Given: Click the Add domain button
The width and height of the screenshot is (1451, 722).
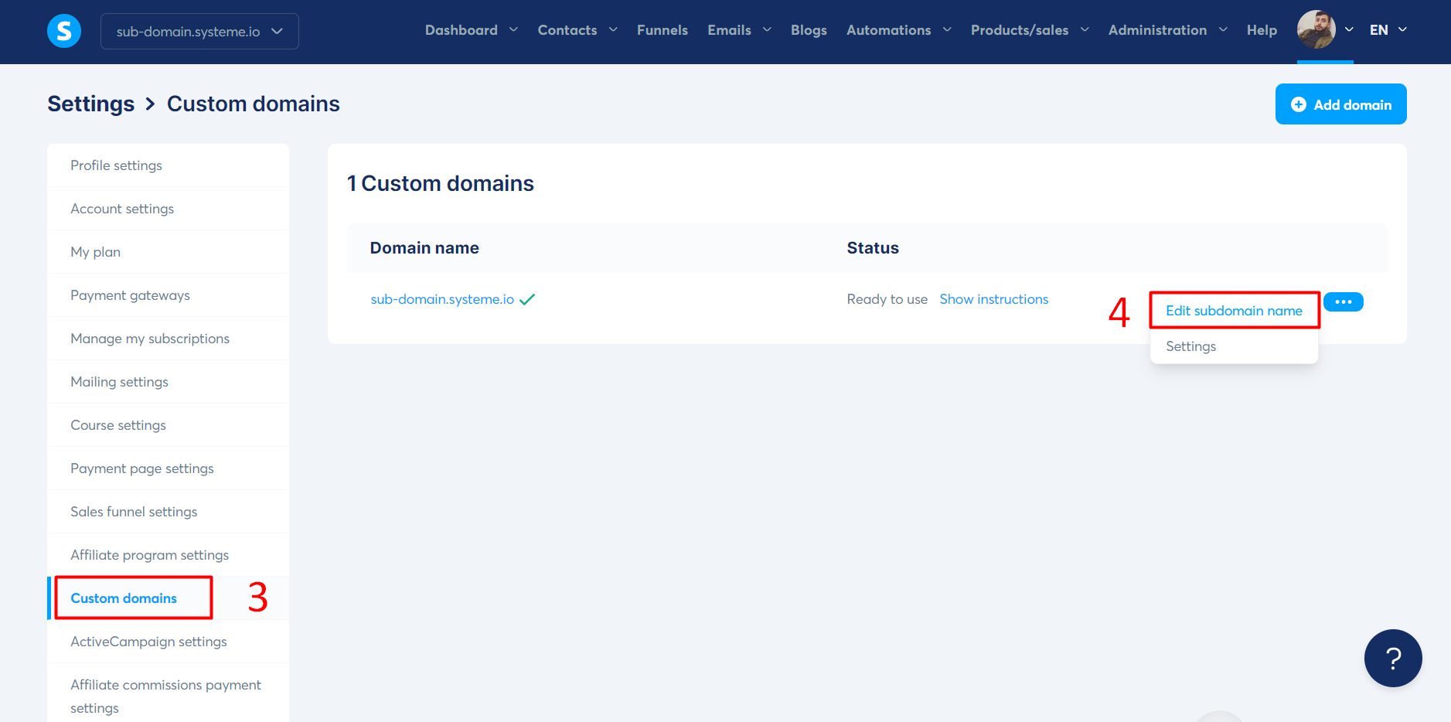Looking at the screenshot, I should pos(1340,104).
